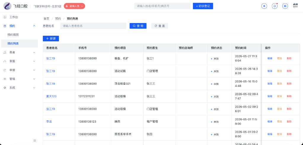The image size is (303, 145).
Task: Open patient 夏天123 link
Action: click(x=51, y=96)
